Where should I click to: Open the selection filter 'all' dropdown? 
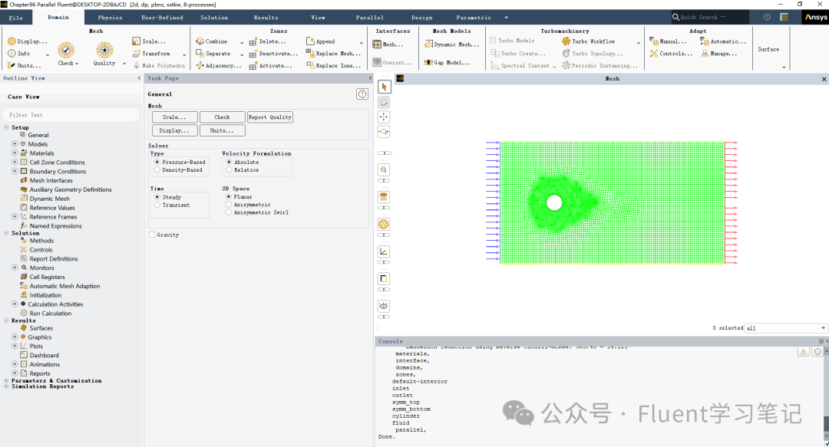coord(785,328)
